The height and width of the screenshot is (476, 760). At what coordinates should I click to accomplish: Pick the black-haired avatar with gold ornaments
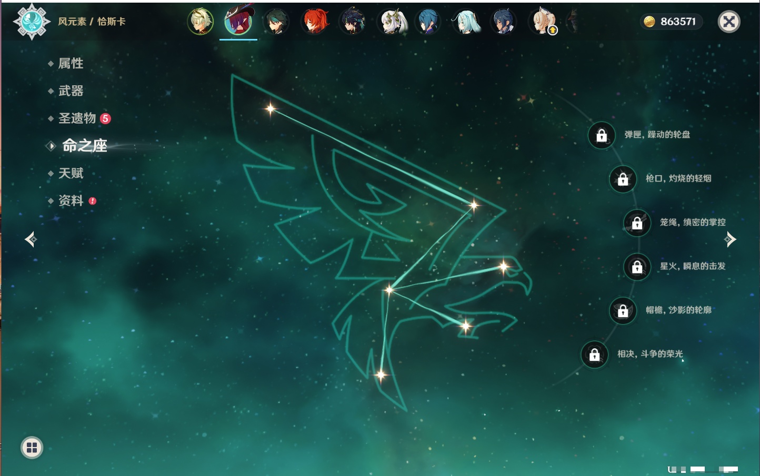tap(353, 22)
